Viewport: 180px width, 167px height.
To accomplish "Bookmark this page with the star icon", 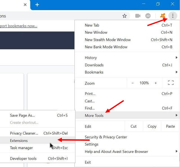I will [124, 16].
